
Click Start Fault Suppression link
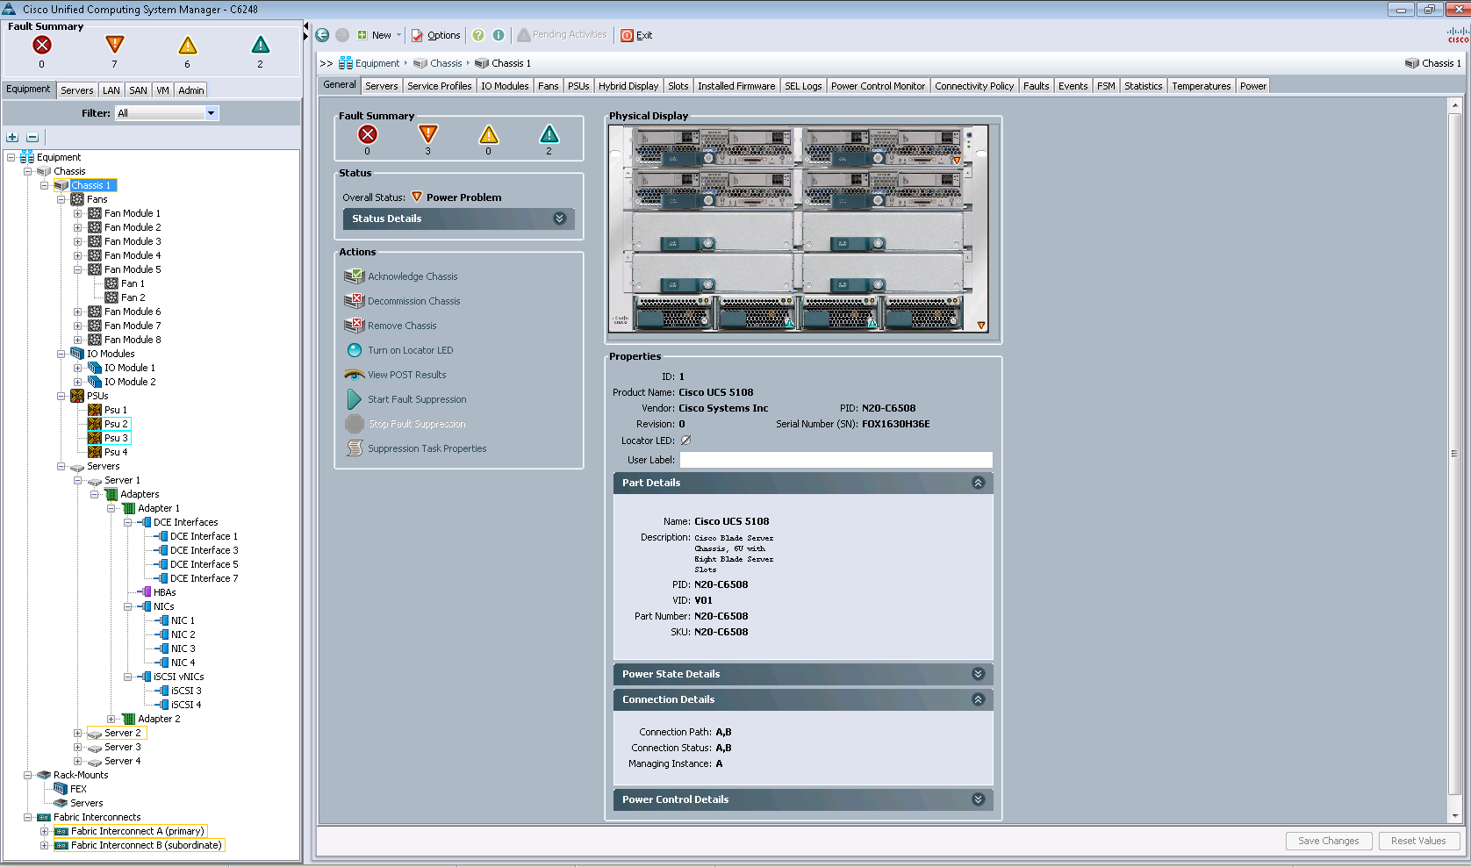[x=417, y=399]
